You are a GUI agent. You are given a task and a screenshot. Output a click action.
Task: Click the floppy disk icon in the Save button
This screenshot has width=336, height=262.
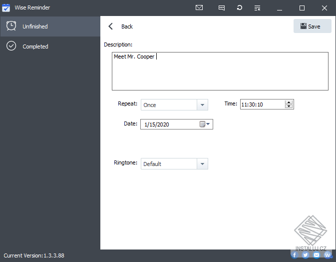303,26
